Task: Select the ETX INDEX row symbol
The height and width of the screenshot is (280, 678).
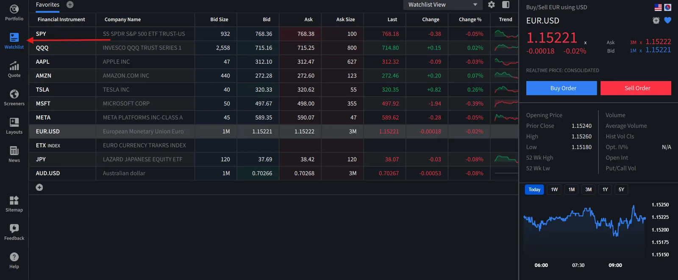Action: coord(48,146)
